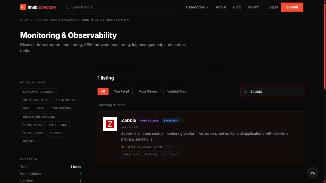Open the Zabbix listing title
326x183 pixels.
coord(129,120)
